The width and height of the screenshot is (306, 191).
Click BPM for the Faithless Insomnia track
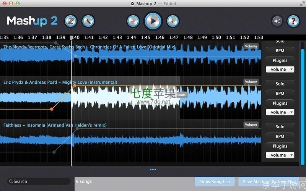[x=280, y=136]
